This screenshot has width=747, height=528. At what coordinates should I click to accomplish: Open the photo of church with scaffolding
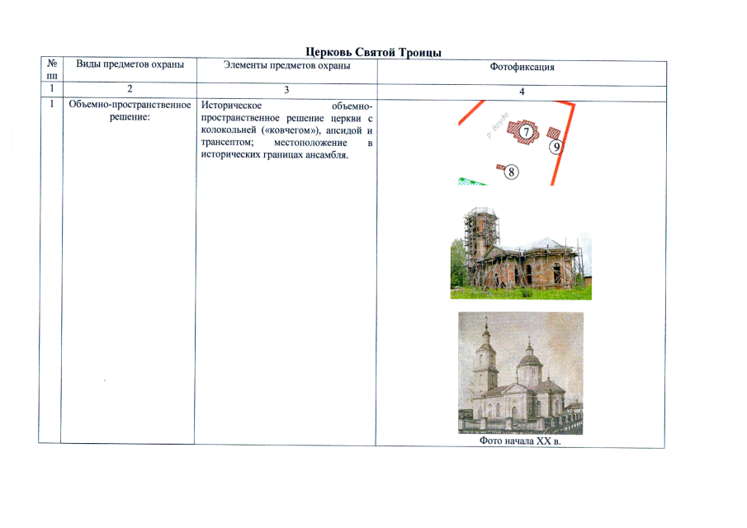[520, 252]
